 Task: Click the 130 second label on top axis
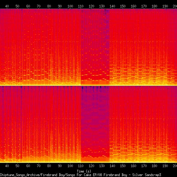pyautogui.click(x=102, y=6)
